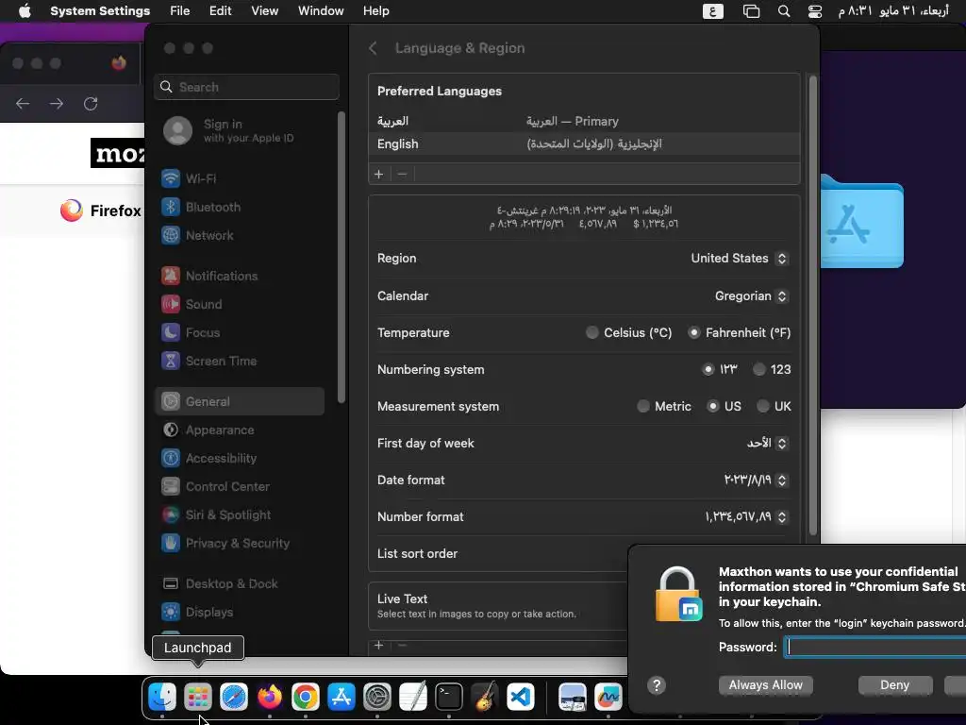
Task: Select Fahrenheit temperature unit
Action: click(x=694, y=333)
